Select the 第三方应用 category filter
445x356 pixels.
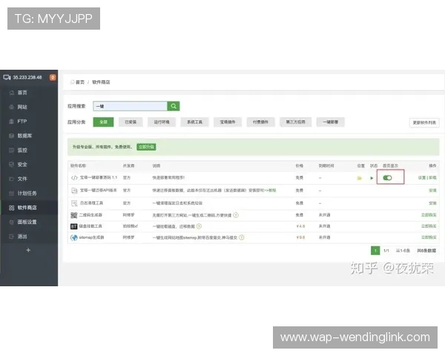point(295,122)
